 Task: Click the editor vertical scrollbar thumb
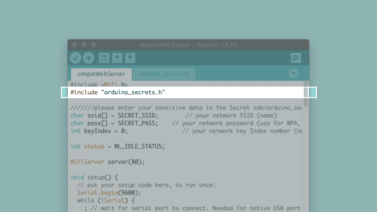pyautogui.click(x=305, y=94)
